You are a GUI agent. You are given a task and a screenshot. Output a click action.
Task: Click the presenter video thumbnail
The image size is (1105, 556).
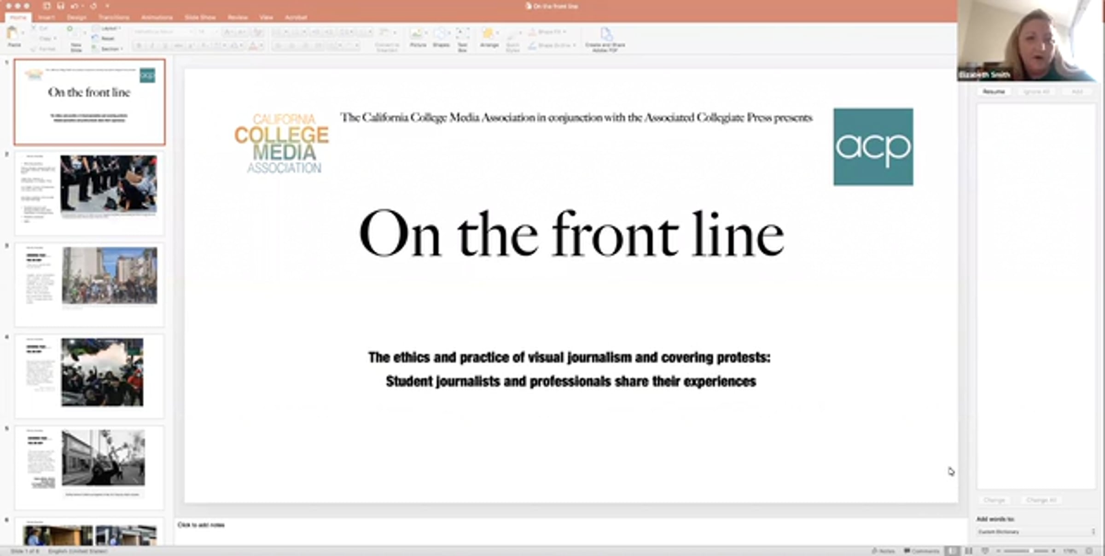tap(1030, 41)
